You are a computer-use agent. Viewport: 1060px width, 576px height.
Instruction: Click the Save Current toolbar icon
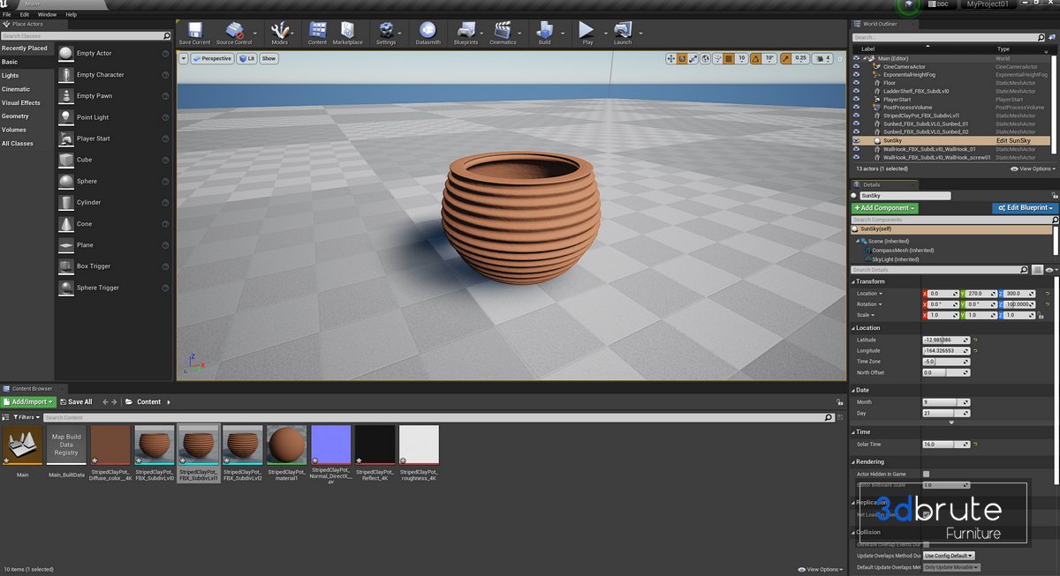194,32
